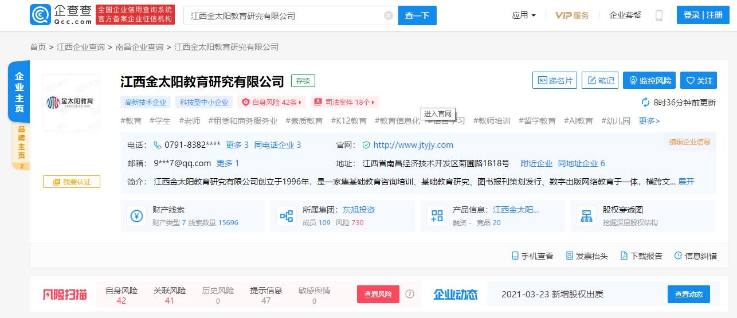
Task: Open 江西金太阳... product link
Action: click(516, 210)
